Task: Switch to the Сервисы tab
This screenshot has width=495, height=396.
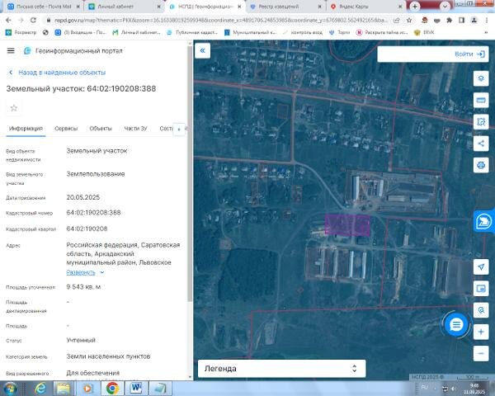Action: 66,129
